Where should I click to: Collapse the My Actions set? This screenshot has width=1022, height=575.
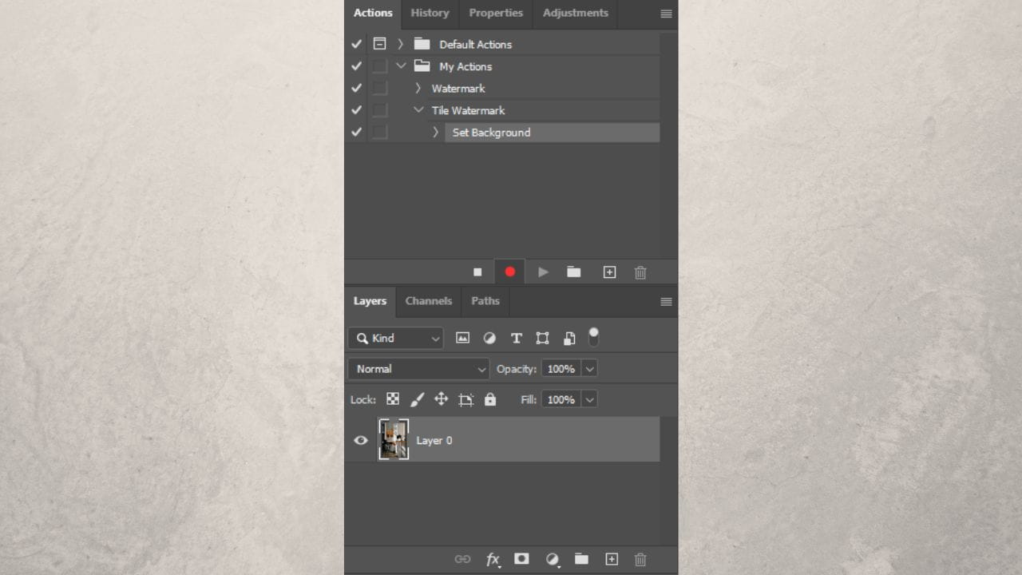401,66
